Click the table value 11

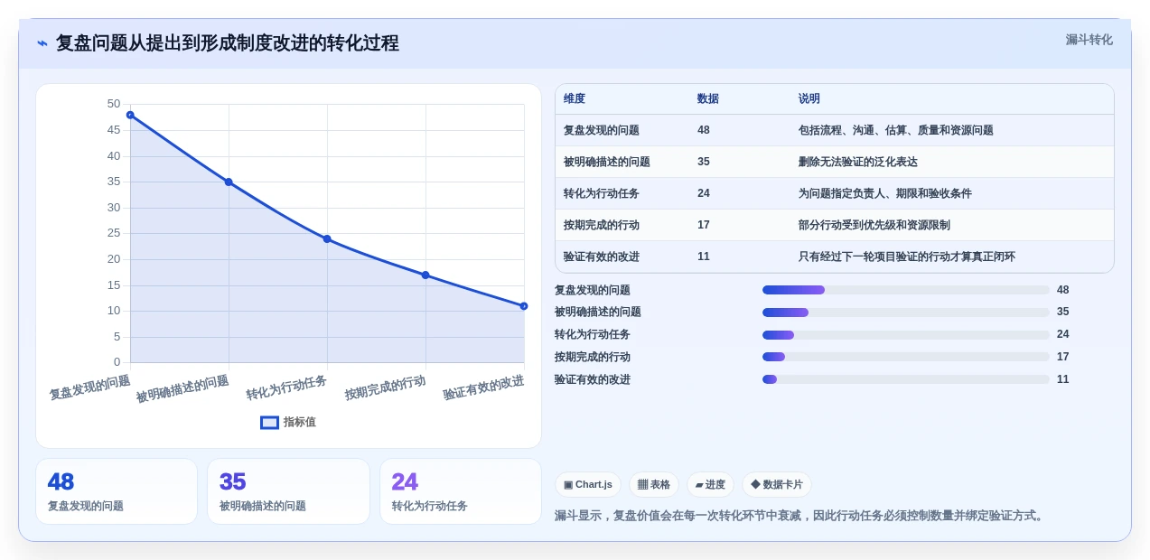pyautogui.click(x=704, y=257)
